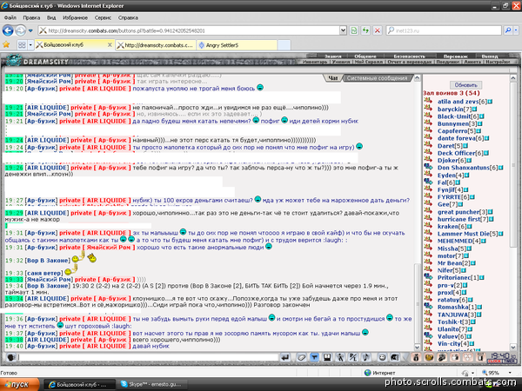The width and height of the screenshot is (522, 391).
Task: Close the Бойцовский клуб browser tab
Action: click(110, 44)
